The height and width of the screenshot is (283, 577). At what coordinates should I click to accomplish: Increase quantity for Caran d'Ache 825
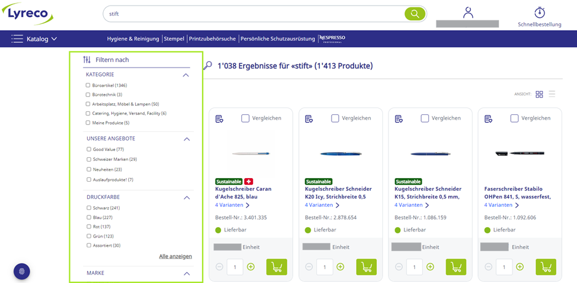click(x=250, y=266)
